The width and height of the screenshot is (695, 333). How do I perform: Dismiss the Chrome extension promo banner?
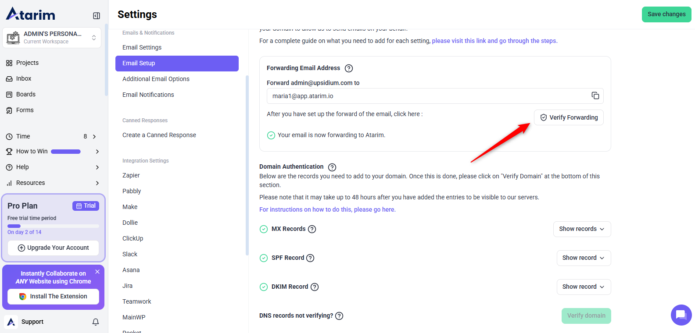click(x=97, y=272)
